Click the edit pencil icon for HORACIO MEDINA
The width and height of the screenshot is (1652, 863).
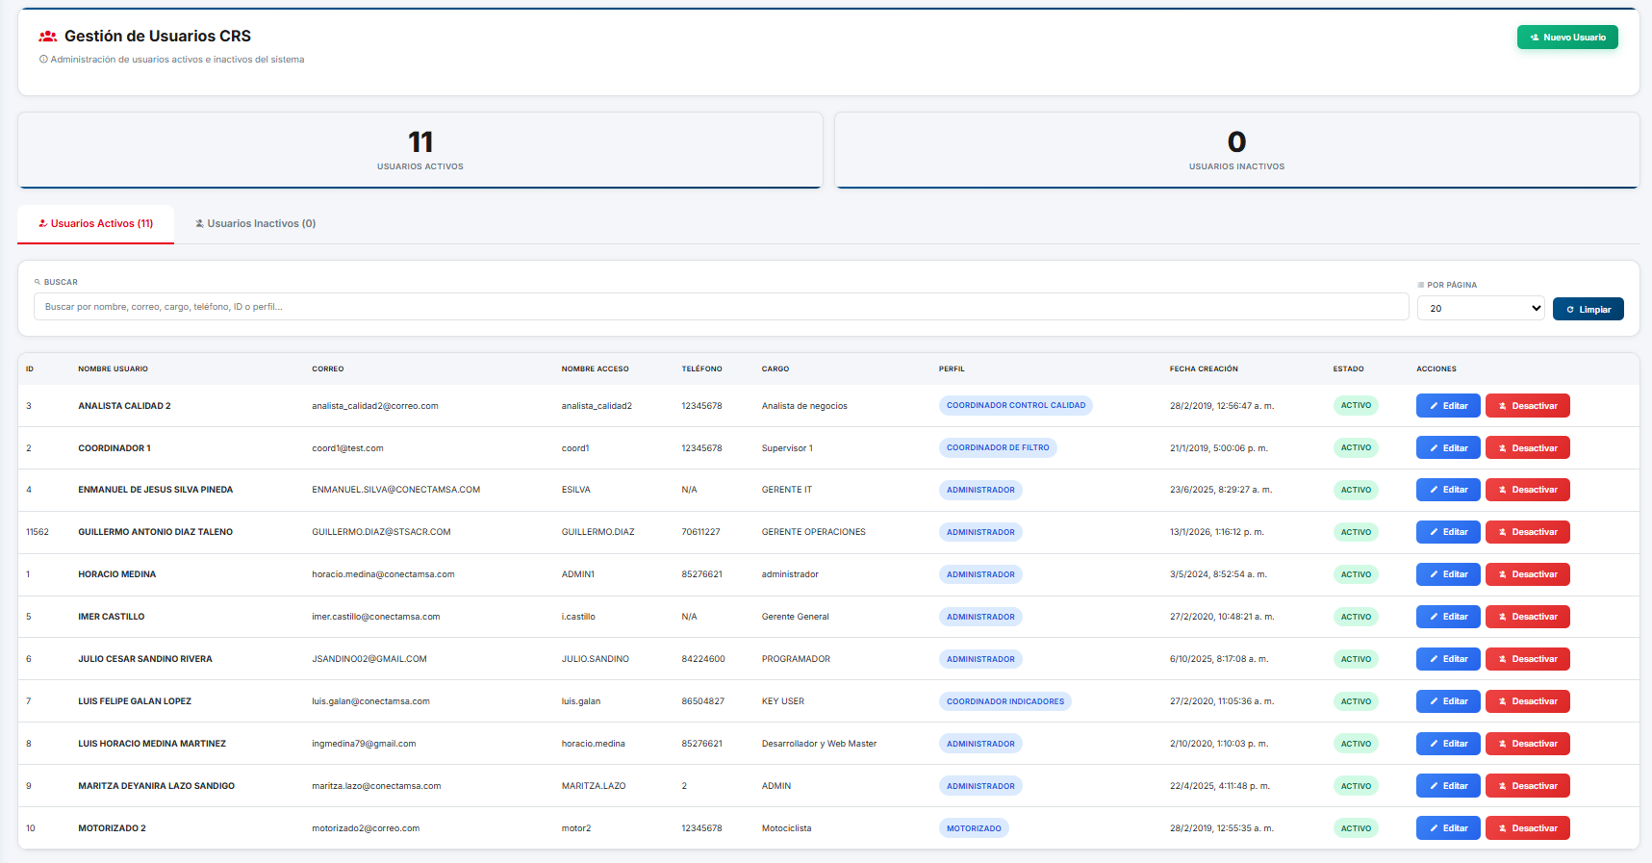click(x=1434, y=575)
